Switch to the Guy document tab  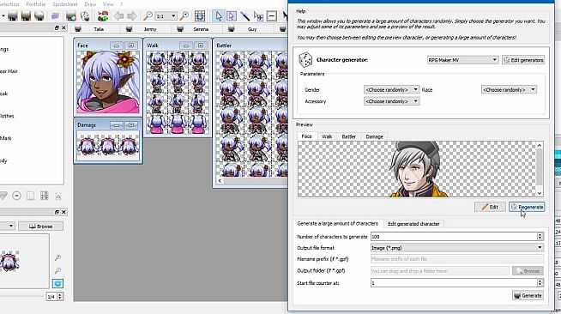coord(248,29)
